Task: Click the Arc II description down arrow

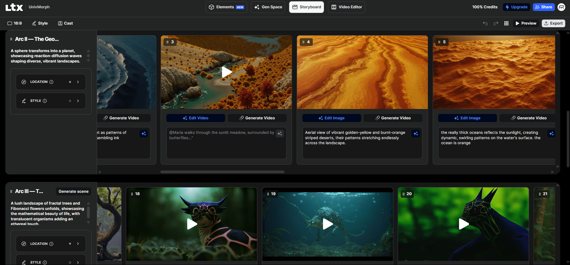Action: click(88, 60)
